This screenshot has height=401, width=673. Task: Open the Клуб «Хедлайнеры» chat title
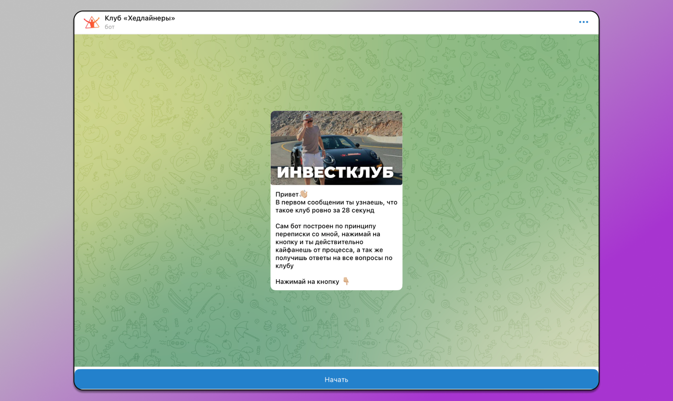140,18
